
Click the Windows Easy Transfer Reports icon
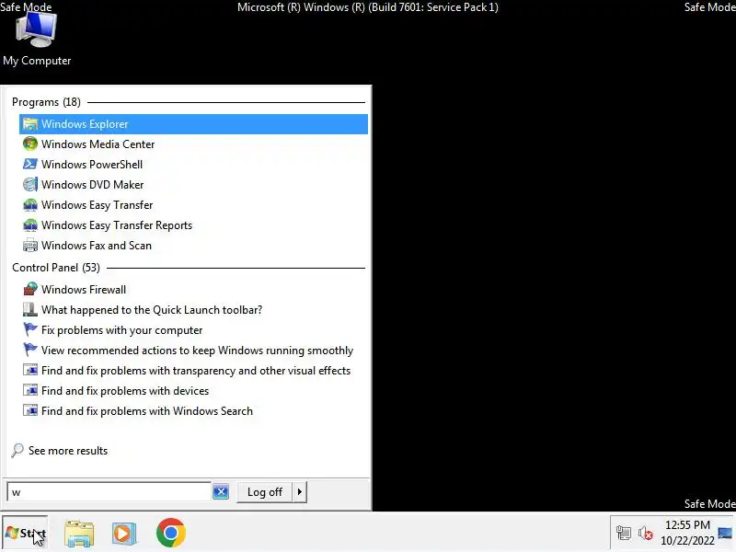coord(30,224)
